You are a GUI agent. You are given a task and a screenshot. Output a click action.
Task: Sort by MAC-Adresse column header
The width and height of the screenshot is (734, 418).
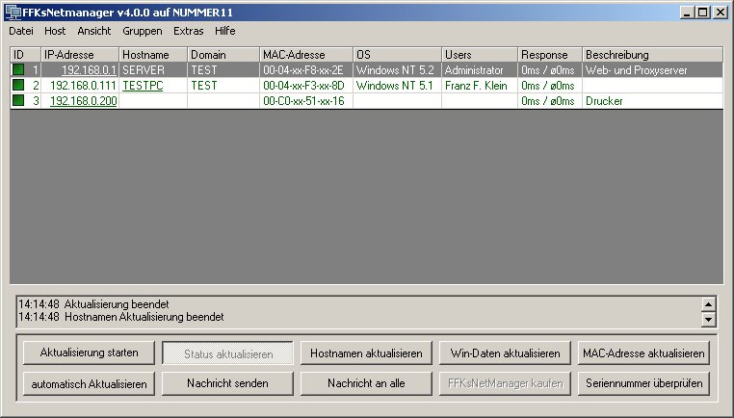pos(306,54)
